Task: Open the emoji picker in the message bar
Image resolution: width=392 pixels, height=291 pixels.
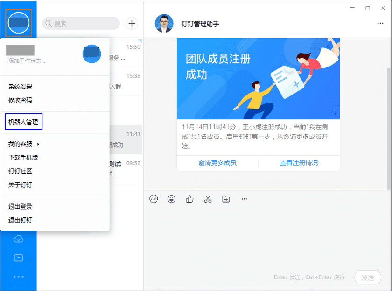Action: [x=171, y=199]
